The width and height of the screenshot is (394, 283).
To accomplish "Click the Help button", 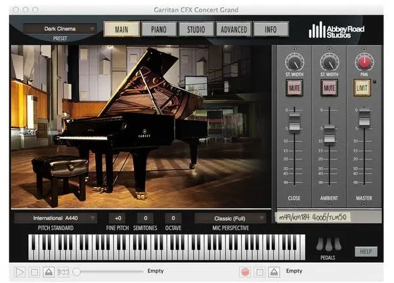I will pyautogui.click(x=366, y=251).
